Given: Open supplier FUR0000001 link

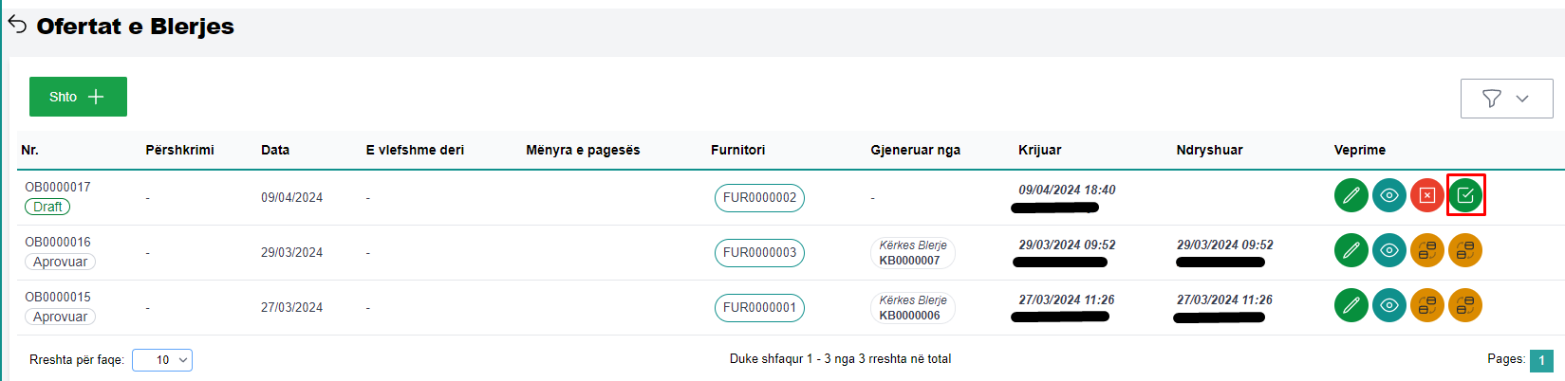Looking at the screenshot, I should coord(759,308).
